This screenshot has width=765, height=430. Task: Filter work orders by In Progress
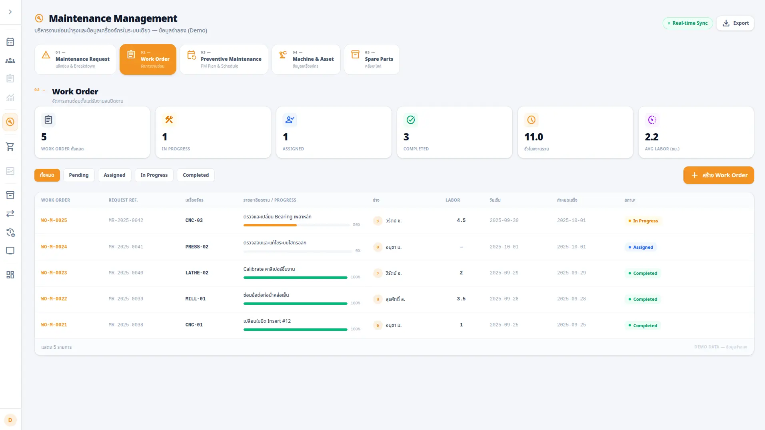click(x=154, y=175)
